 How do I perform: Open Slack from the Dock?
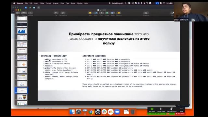(x=104, y=112)
